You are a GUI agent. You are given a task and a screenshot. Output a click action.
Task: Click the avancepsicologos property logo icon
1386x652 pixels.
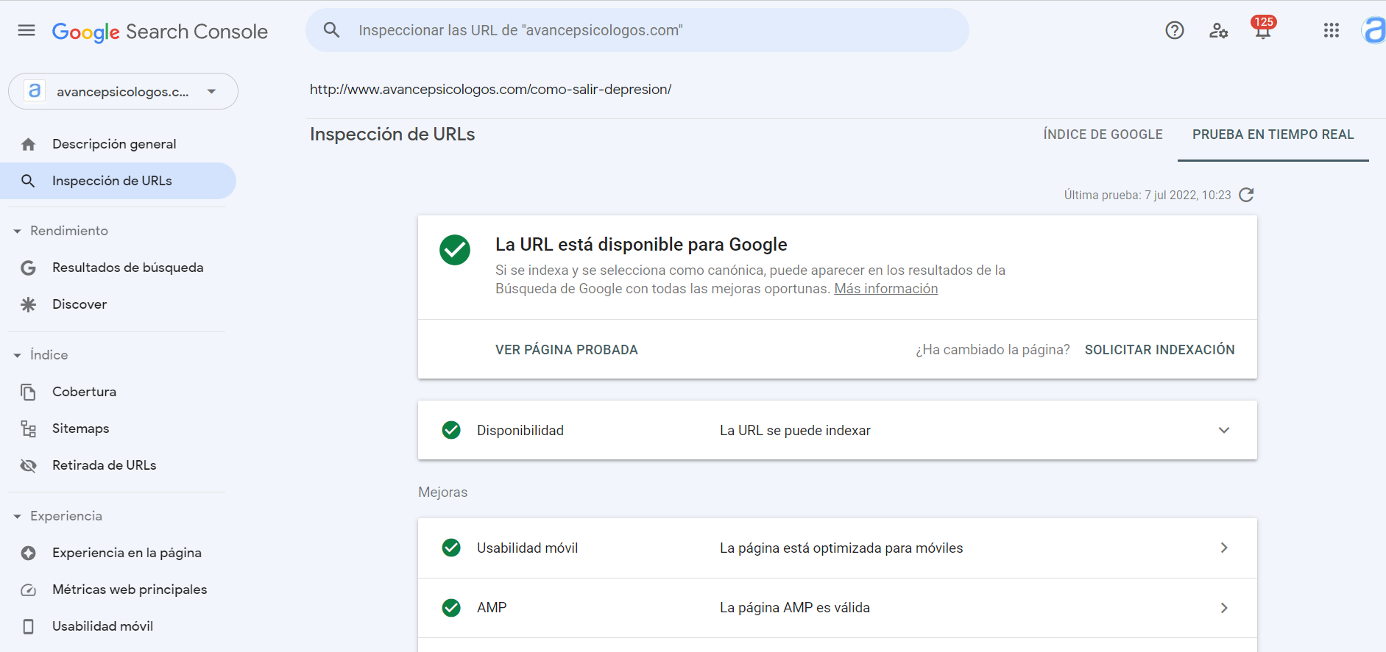click(34, 90)
